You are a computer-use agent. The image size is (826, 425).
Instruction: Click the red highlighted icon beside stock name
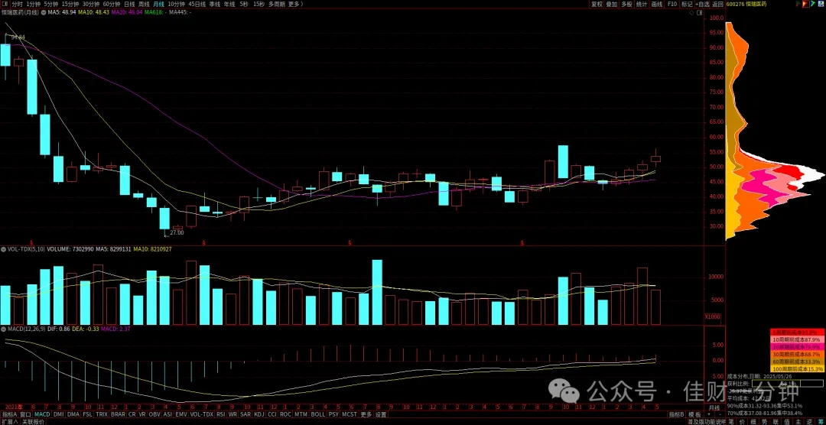(807, 4)
